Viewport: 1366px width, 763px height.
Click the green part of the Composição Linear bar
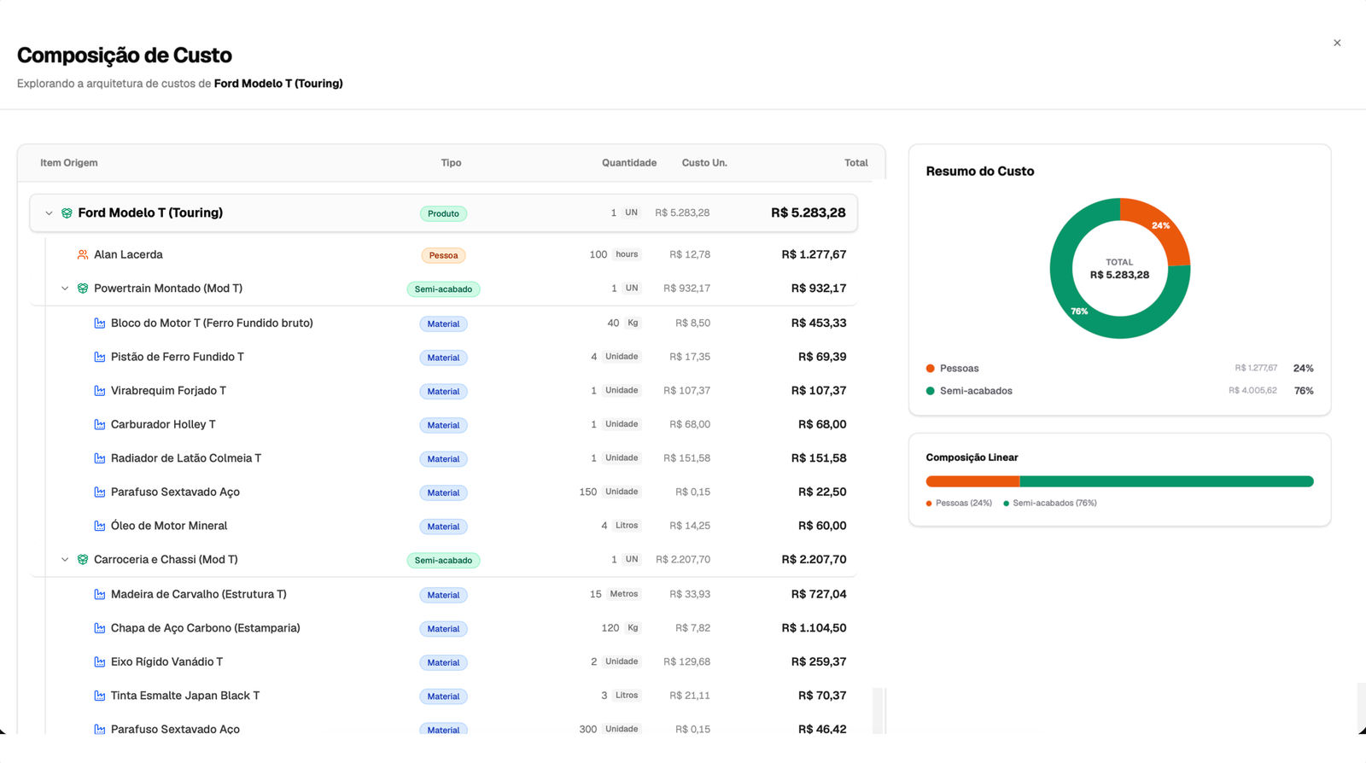pyautogui.click(x=1166, y=481)
